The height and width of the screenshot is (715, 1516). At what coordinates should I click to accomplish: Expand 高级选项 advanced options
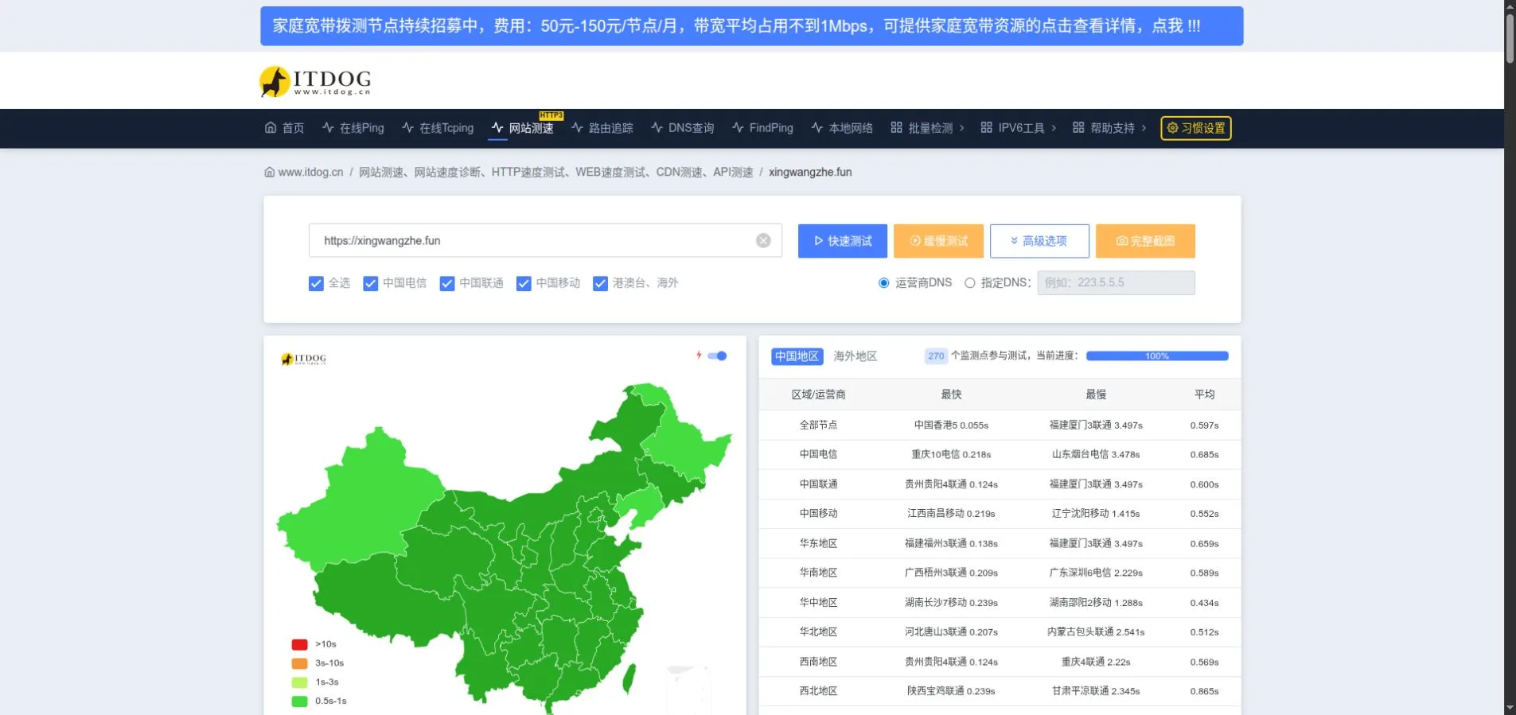point(1039,241)
